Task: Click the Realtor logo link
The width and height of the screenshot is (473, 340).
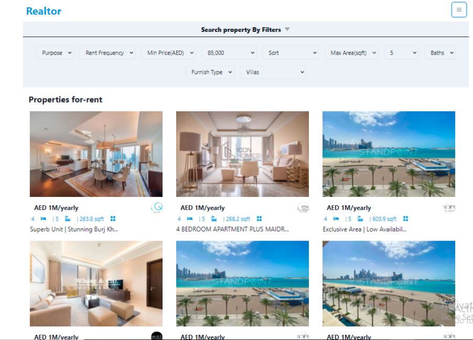Action: point(44,11)
